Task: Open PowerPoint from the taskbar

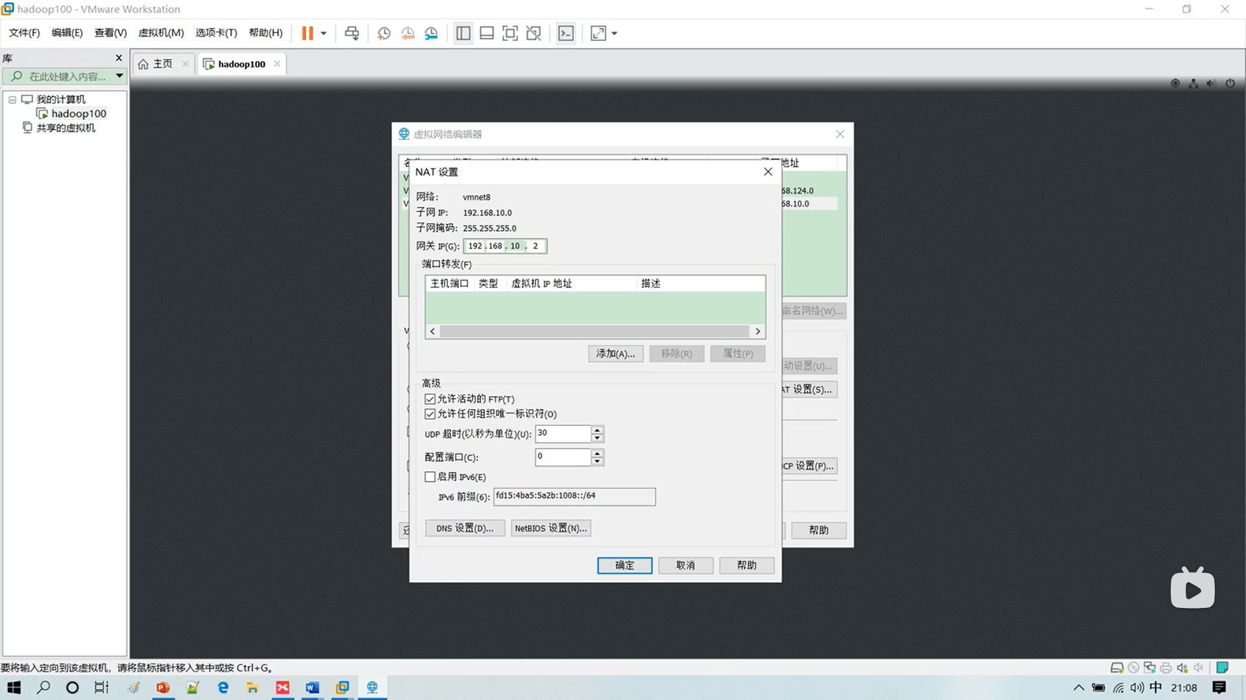Action: 163,688
